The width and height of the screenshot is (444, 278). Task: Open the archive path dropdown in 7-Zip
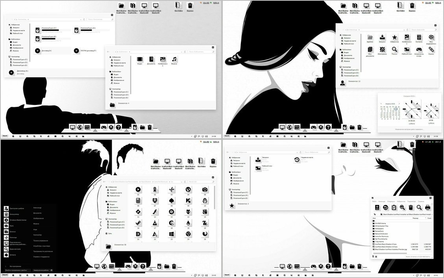tap(432, 214)
